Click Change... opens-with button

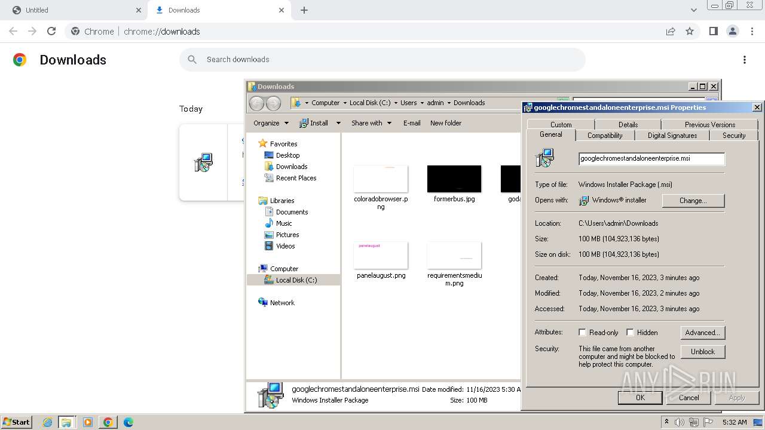coord(693,201)
